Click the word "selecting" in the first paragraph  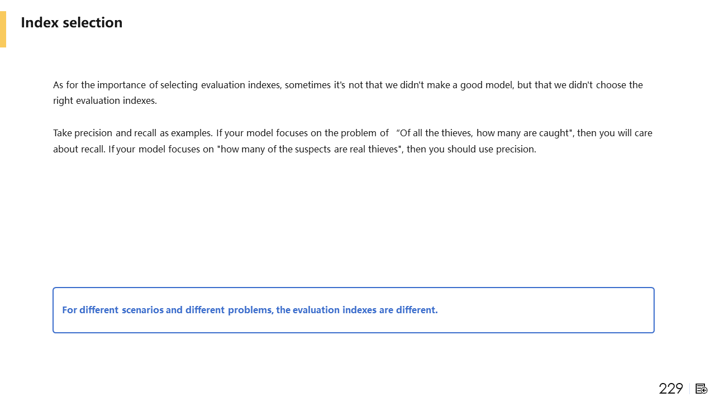click(x=179, y=85)
